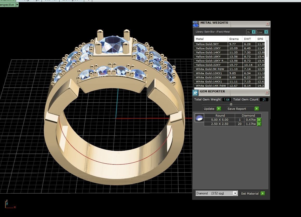The height and width of the screenshot is (217, 301).
Task: Click the Diamond material header cell
Action: pos(248,116)
